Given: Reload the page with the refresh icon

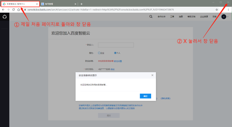Looking at the screenshot, I should point(13,10).
